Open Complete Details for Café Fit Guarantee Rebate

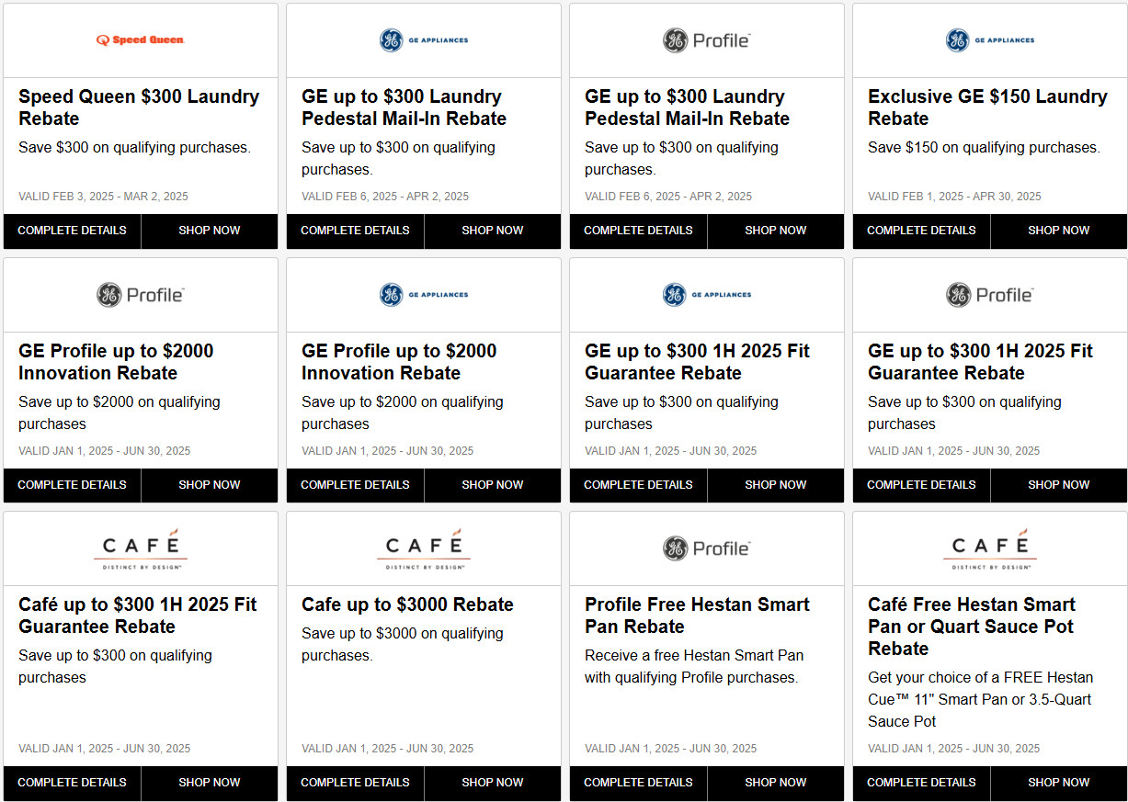pyautogui.click(x=72, y=783)
